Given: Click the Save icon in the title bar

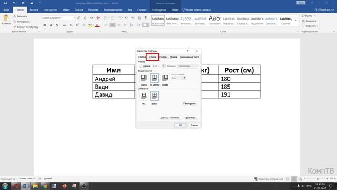Looking at the screenshot, I should [6, 3].
